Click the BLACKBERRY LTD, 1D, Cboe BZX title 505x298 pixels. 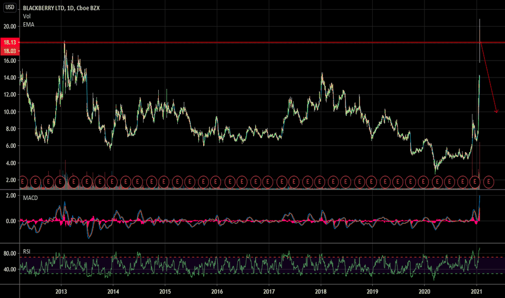[61, 8]
